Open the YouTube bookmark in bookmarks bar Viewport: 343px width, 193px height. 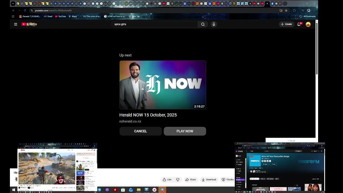coord(60,16)
